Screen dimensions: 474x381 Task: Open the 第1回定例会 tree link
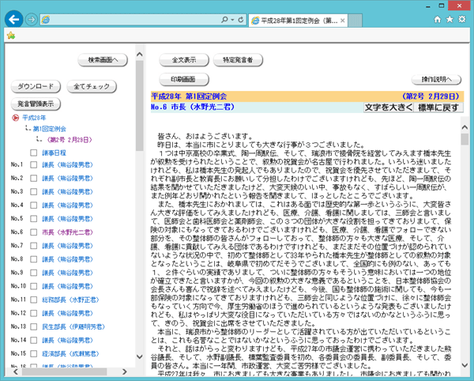click(x=49, y=129)
